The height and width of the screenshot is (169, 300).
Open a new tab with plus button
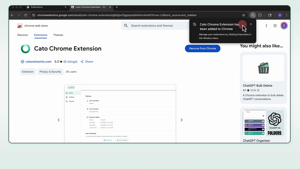click(117, 7)
